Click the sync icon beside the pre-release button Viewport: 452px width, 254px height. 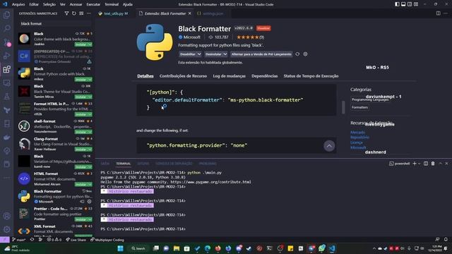(x=297, y=54)
